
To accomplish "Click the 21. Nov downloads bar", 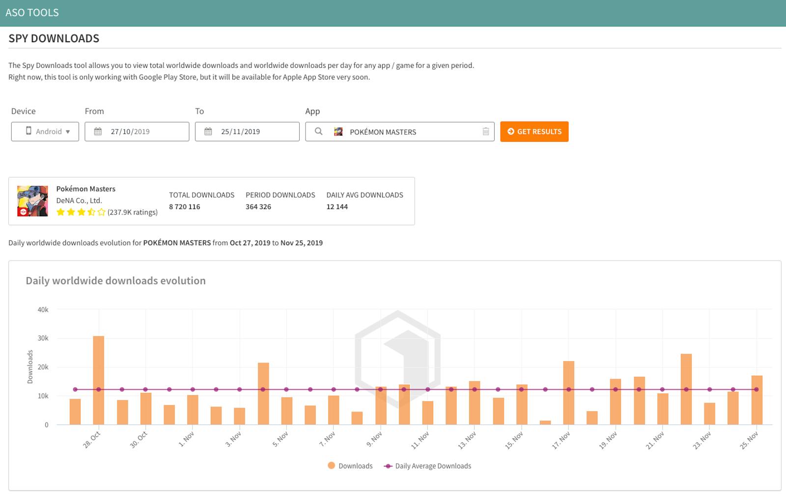I will (663, 409).
